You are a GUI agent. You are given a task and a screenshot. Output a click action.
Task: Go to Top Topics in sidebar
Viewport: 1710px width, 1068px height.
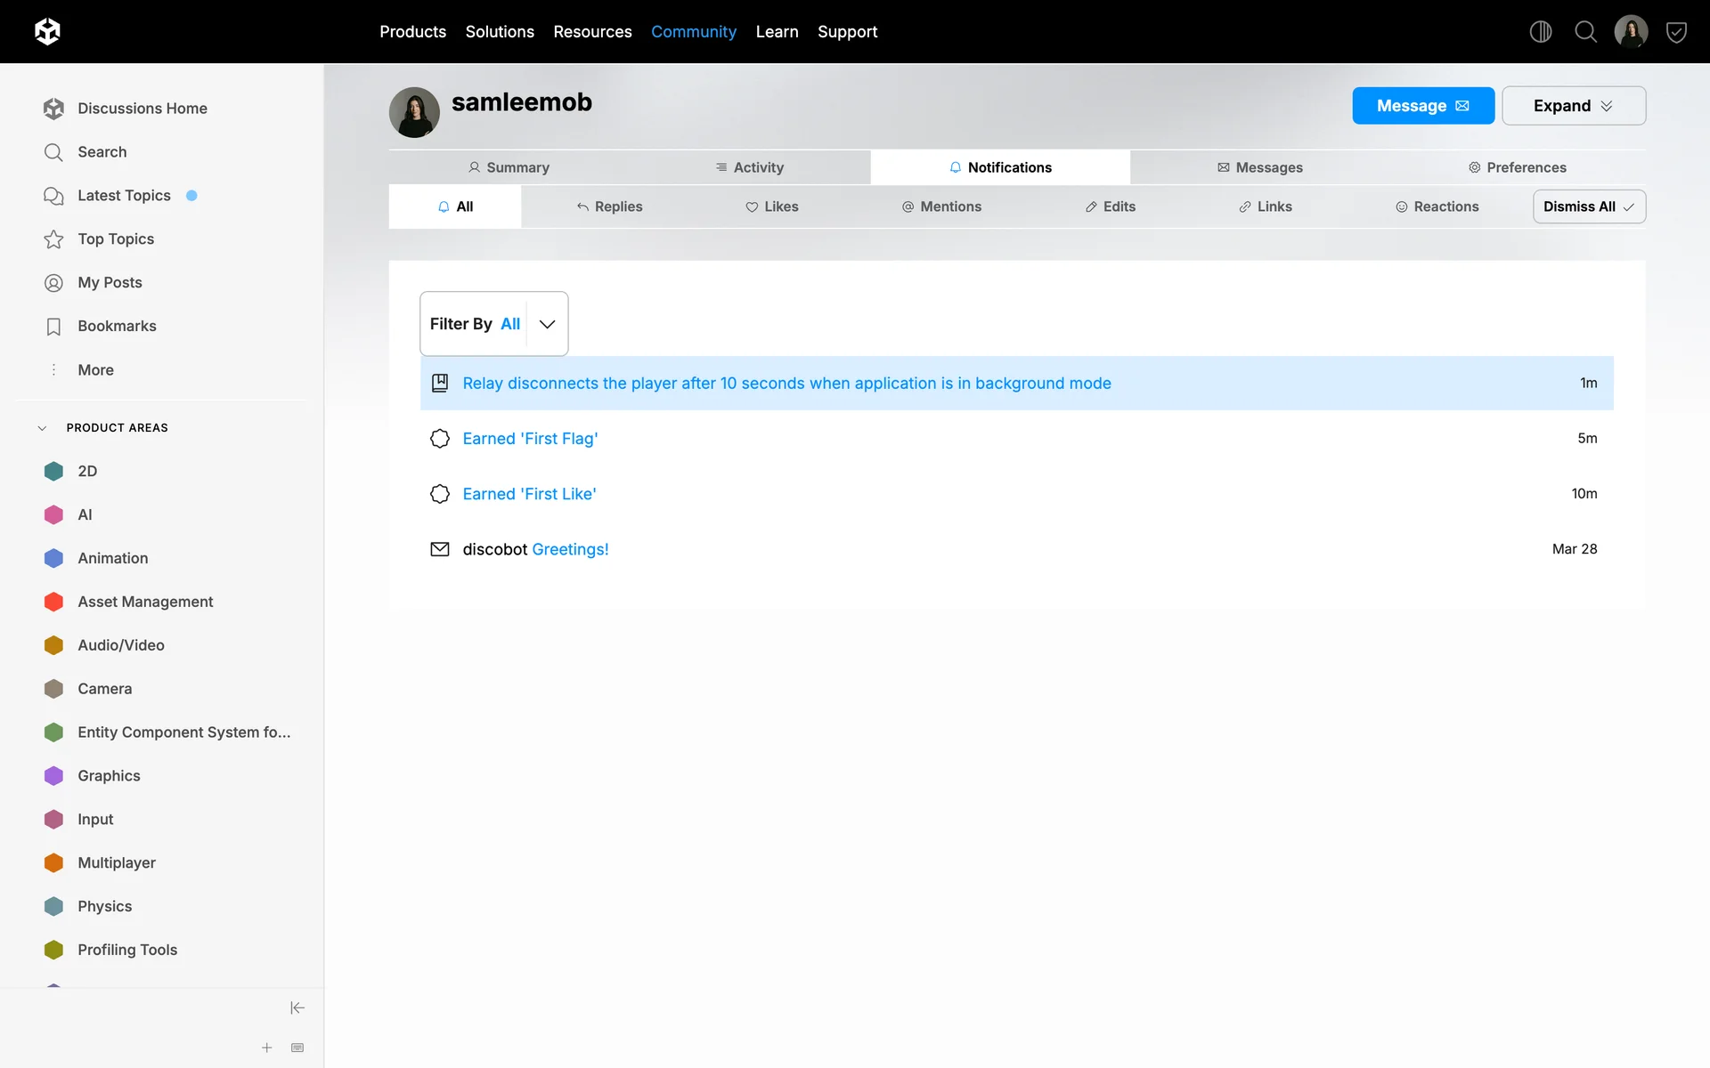point(116,239)
